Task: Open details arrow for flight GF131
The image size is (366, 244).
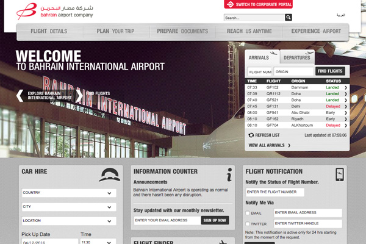Action: 346,107
